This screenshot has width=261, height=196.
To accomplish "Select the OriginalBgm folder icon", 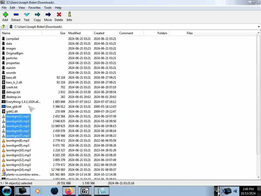I will pos(3,53).
